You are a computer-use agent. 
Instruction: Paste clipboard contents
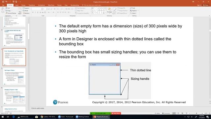point(3,10)
